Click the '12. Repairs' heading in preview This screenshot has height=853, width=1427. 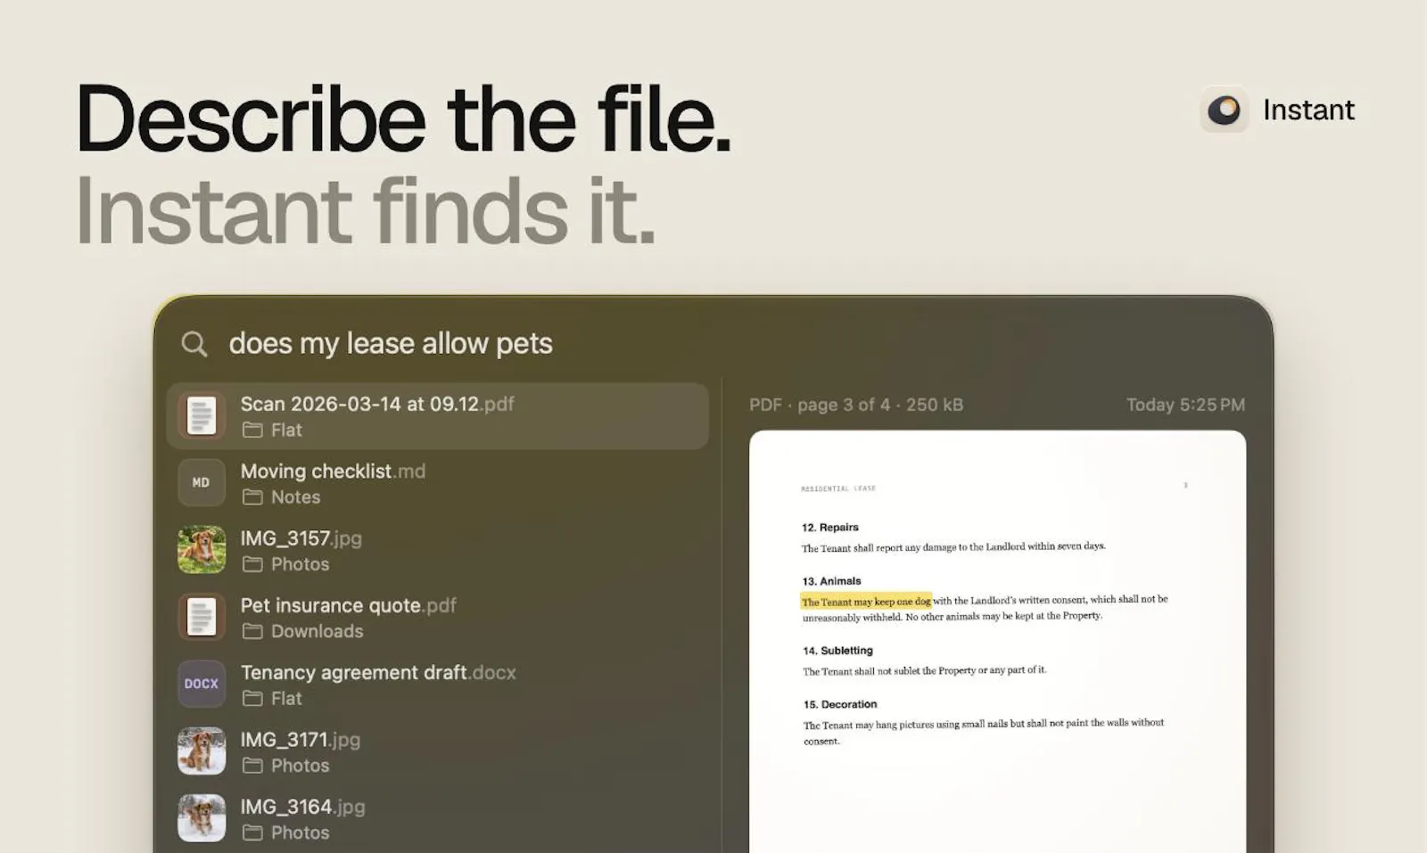[x=830, y=528]
